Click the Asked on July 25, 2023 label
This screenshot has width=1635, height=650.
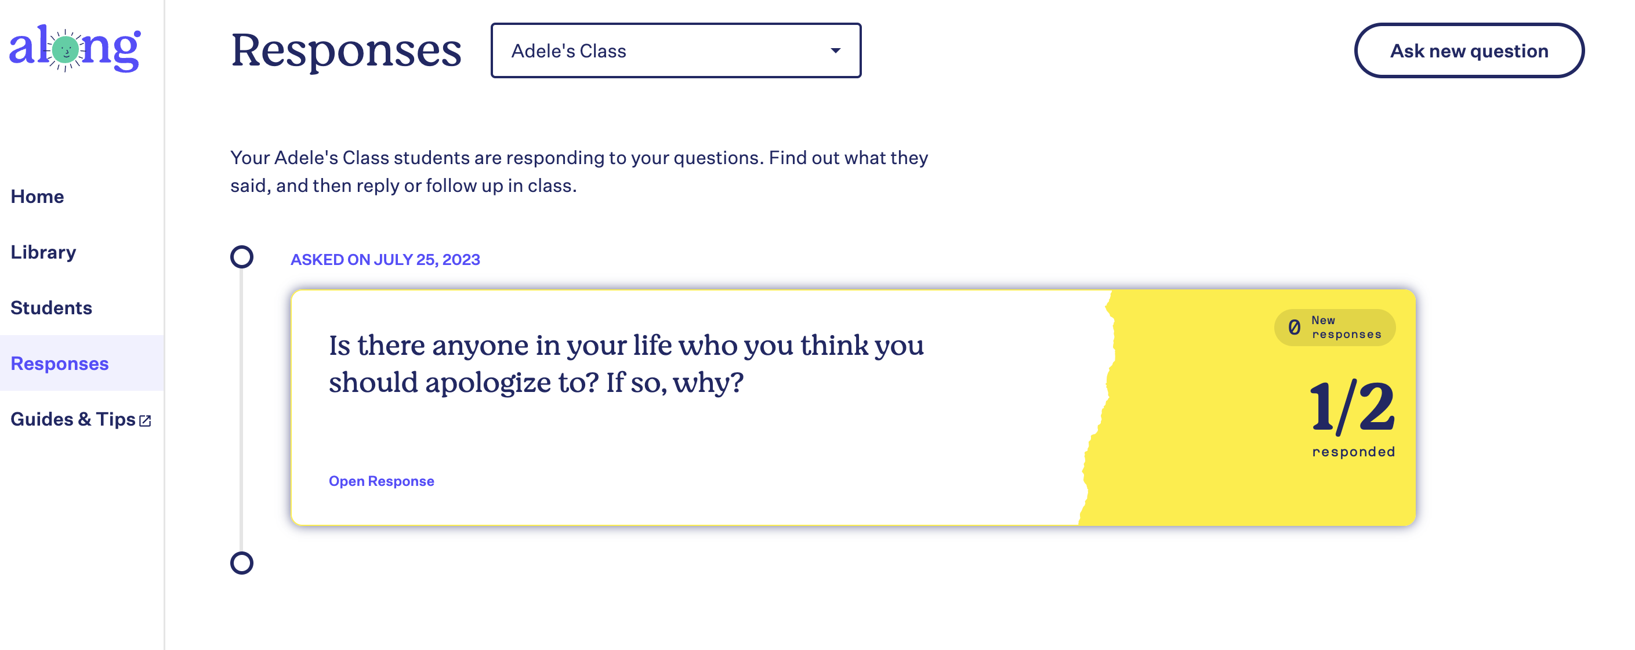pyautogui.click(x=385, y=260)
